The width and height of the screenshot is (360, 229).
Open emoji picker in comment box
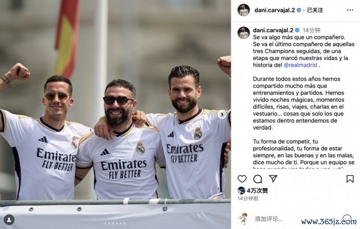347,218
